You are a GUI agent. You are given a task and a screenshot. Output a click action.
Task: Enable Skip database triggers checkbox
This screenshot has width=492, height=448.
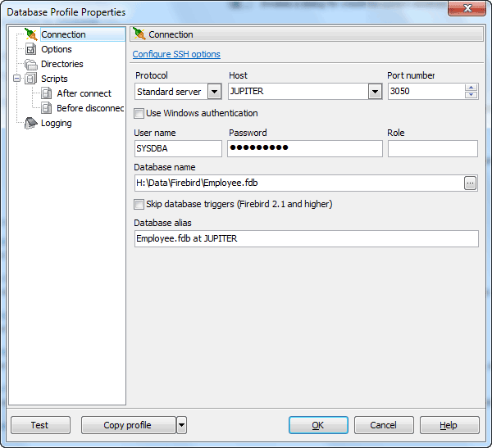[139, 205]
